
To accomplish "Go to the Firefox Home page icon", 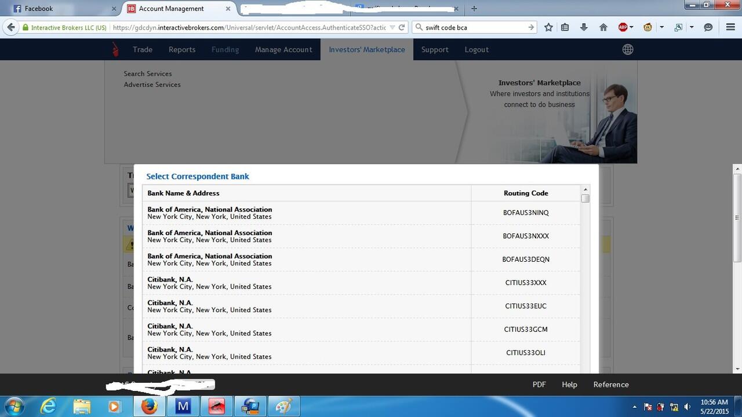I will [603, 27].
